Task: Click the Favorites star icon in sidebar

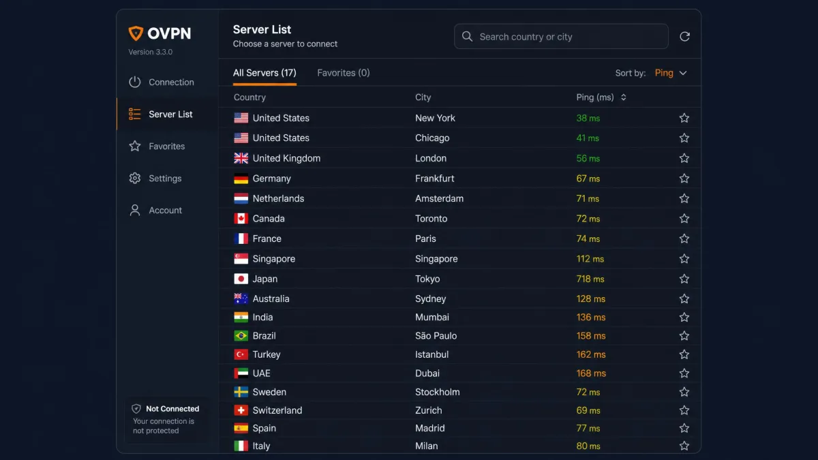Action: [x=135, y=146]
